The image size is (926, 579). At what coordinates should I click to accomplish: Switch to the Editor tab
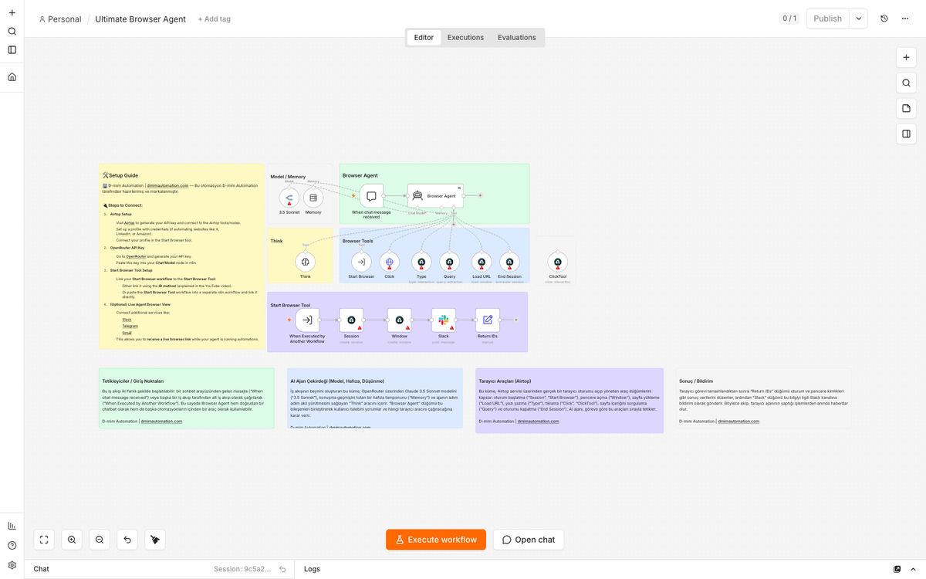click(424, 37)
